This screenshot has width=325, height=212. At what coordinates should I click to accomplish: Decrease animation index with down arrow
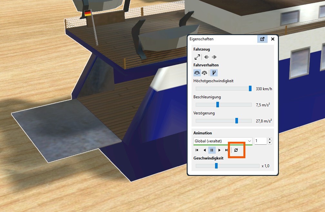pyautogui.click(x=270, y=143)
